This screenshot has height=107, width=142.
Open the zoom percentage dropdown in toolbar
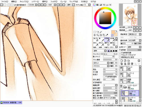36,5
